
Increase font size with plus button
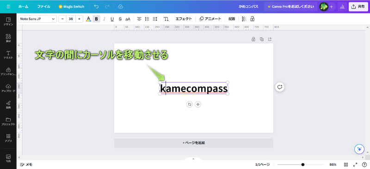pos(79,19)
